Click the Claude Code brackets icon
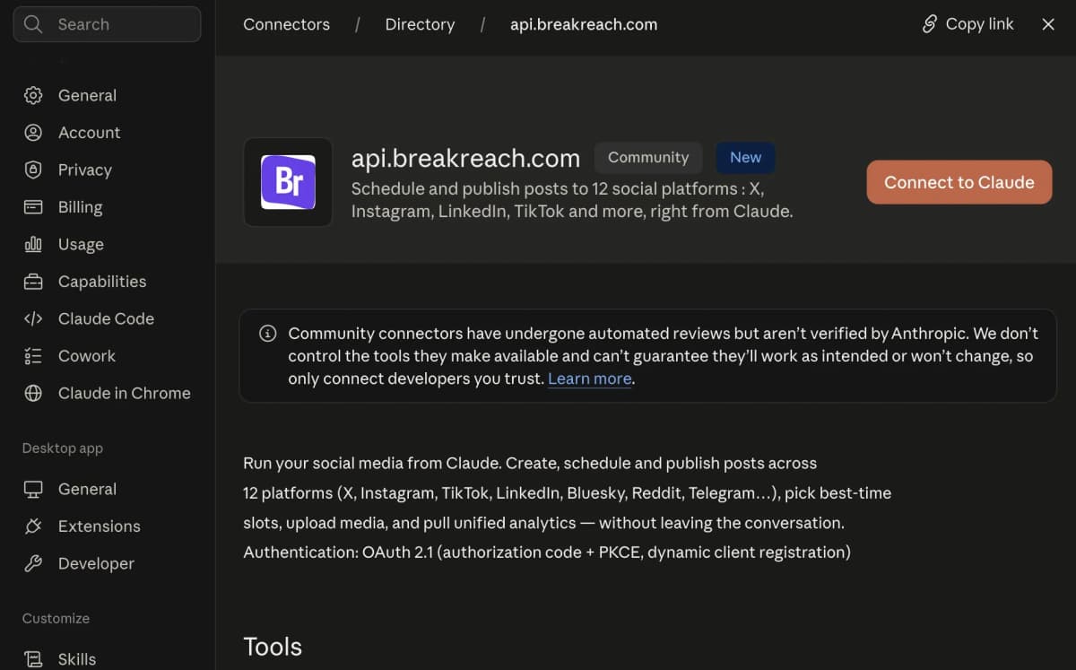Viewport: 1076px width, 670px height. coord(33,318)
